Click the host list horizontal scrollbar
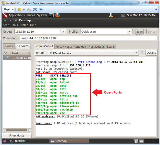This screenshot has width=160, height=145. point(16,130)
